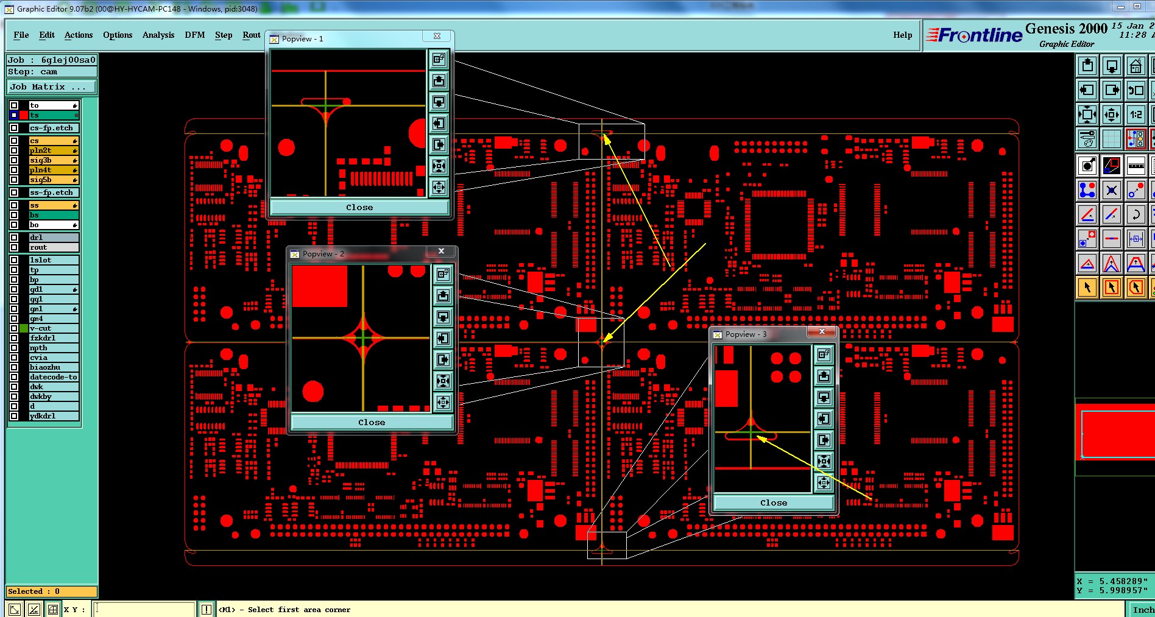Click the exclamation mark icon in status bar

207,609
